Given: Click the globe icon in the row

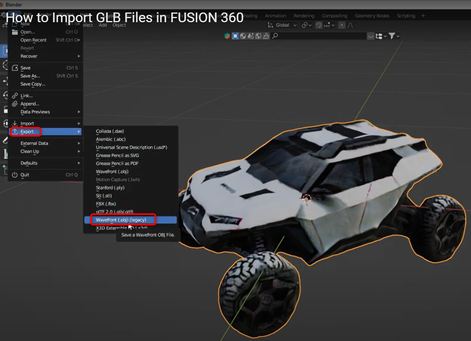Looking at the screenshot, I should 258,36.
